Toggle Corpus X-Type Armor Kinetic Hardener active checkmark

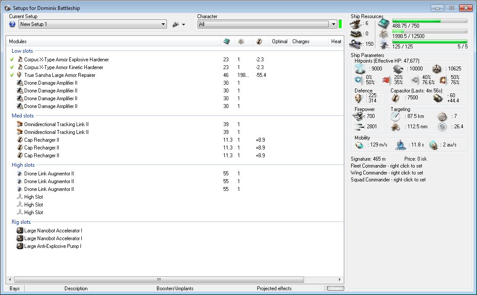(12, 67)
